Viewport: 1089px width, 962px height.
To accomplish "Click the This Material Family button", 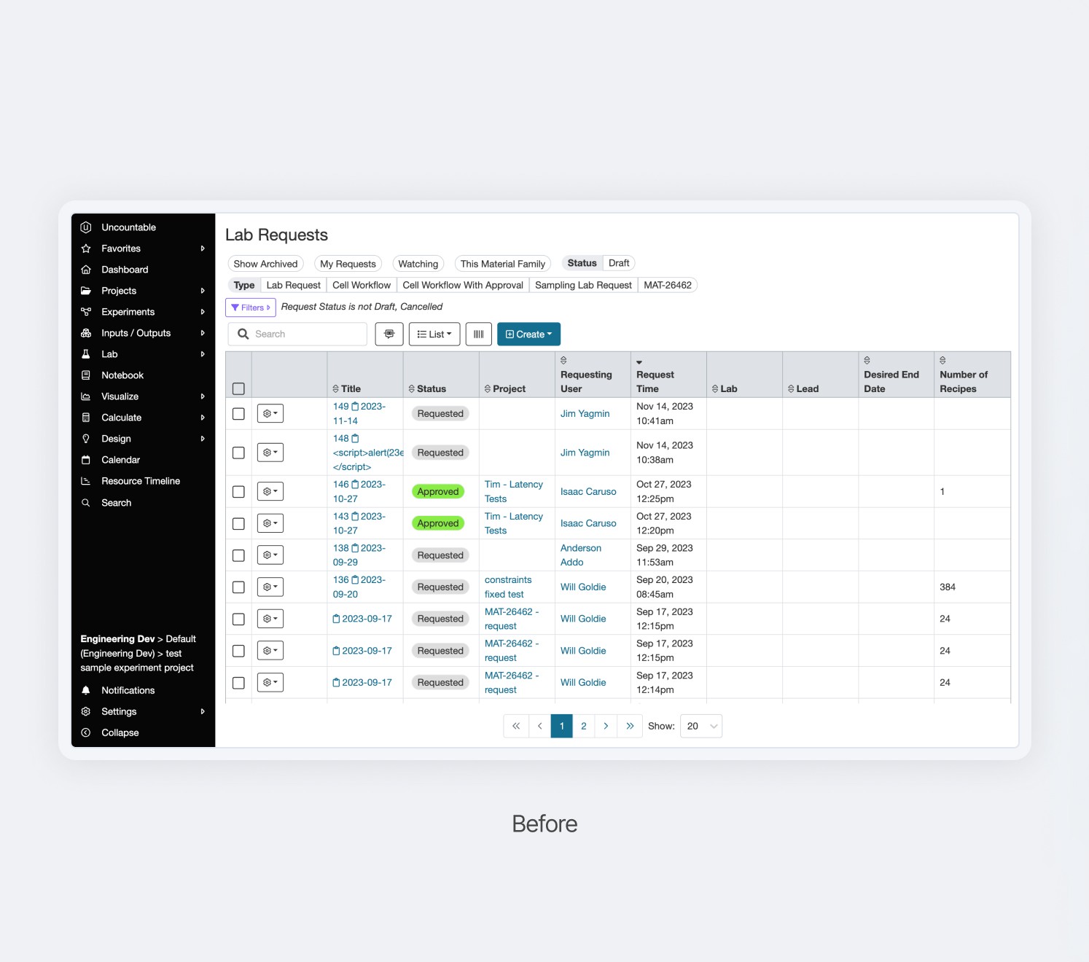I will pyautogui.click(x=503, y=264).
